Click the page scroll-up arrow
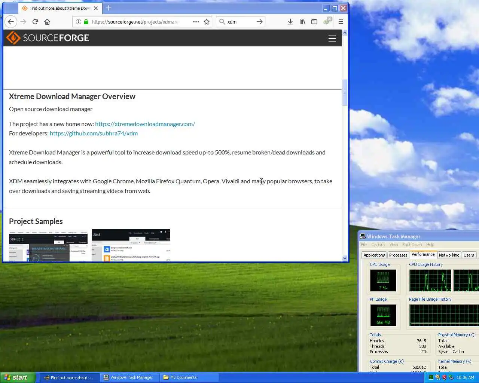The image size is (479, 383). [x=345, y=33]
